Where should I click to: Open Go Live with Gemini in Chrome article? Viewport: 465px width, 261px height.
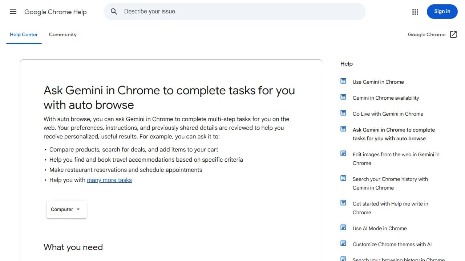tap(388, 114)
